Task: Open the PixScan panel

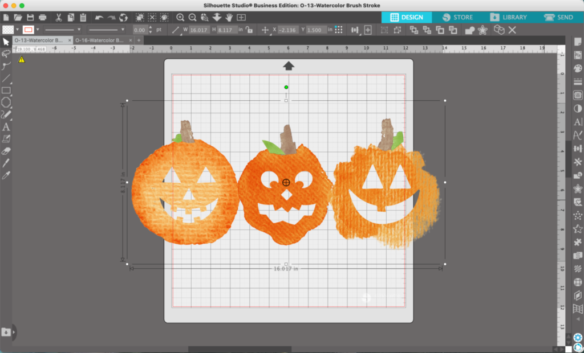Action: pos(578,55)
